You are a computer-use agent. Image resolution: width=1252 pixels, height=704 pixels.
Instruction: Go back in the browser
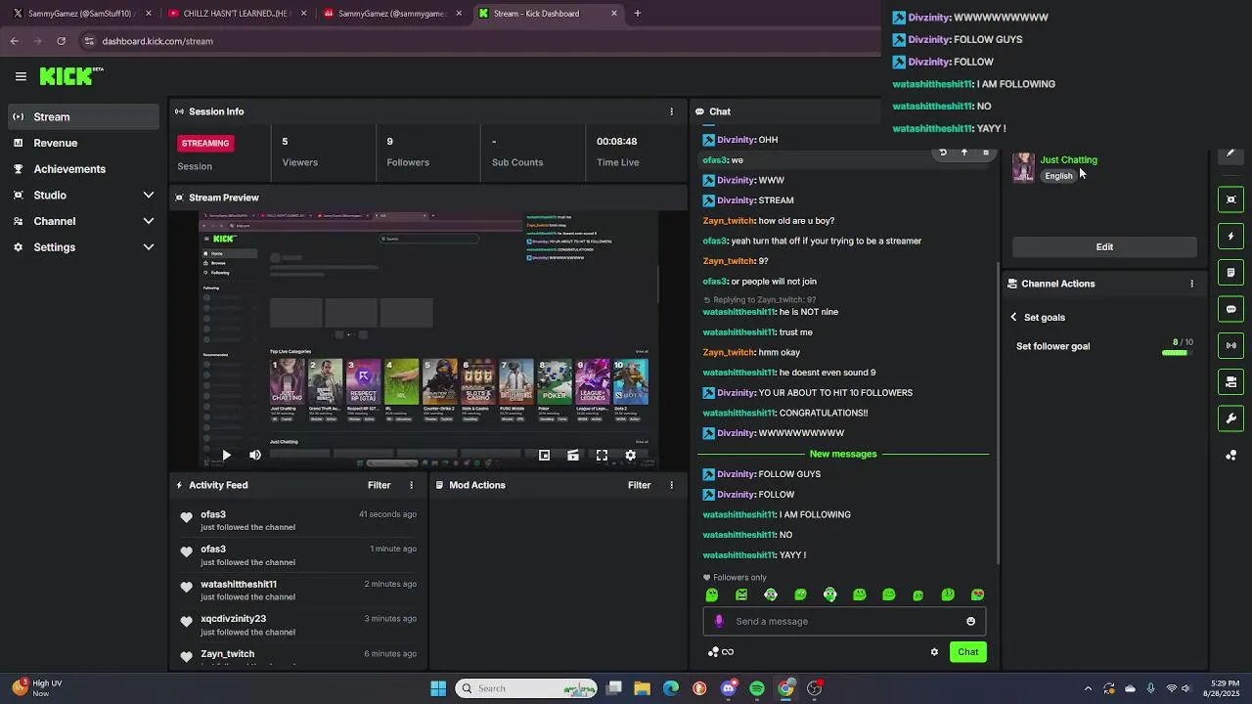(14, 41)
